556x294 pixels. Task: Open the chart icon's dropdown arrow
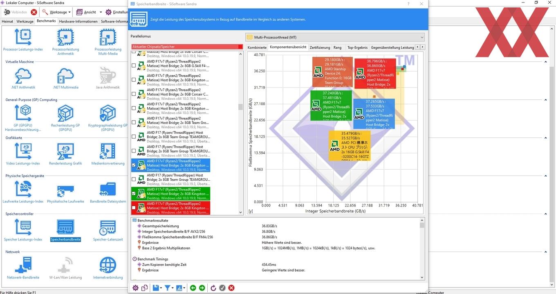(185, 288)
